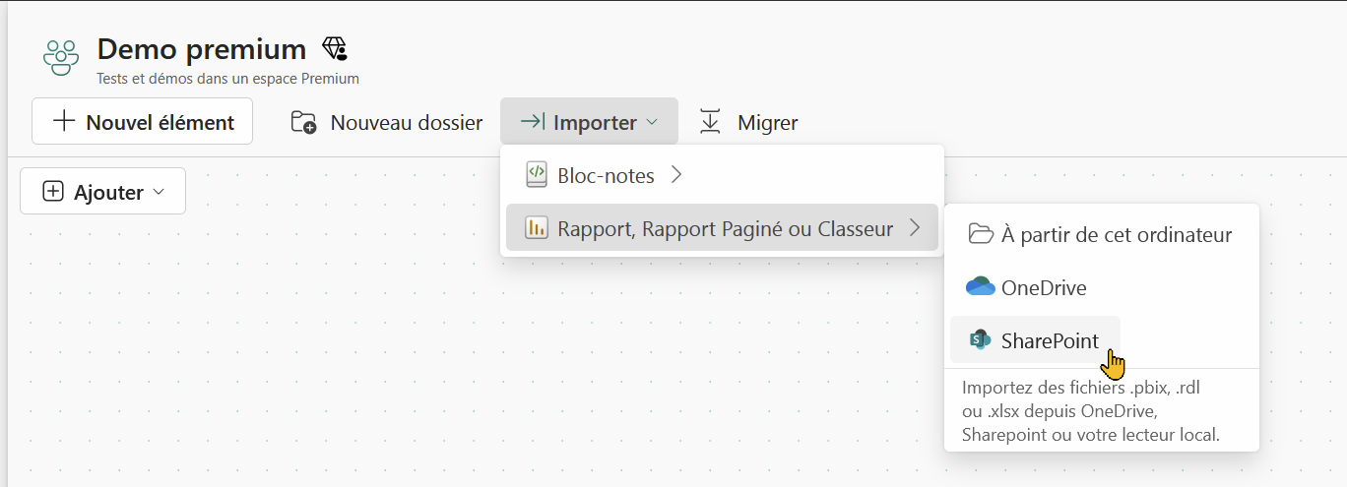Screen dimensions: 1347x487
Task: Select Rapport, Rapport Paginé ou Classeur entry
Action: tap(722, 228)
